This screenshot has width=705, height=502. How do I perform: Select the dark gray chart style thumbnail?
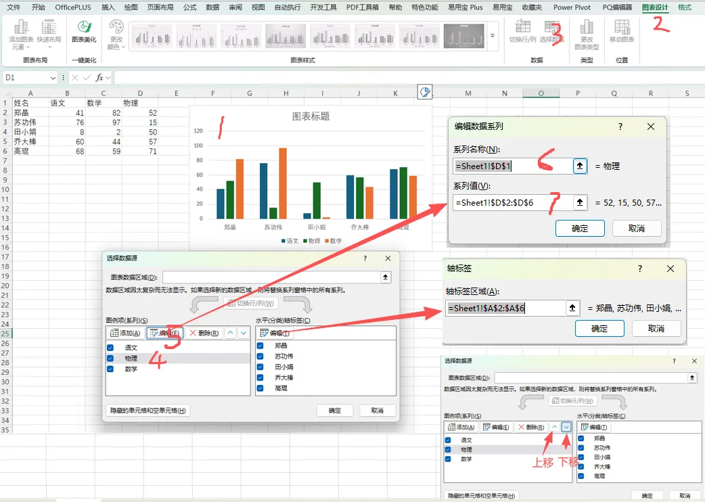tap(464, 35)
